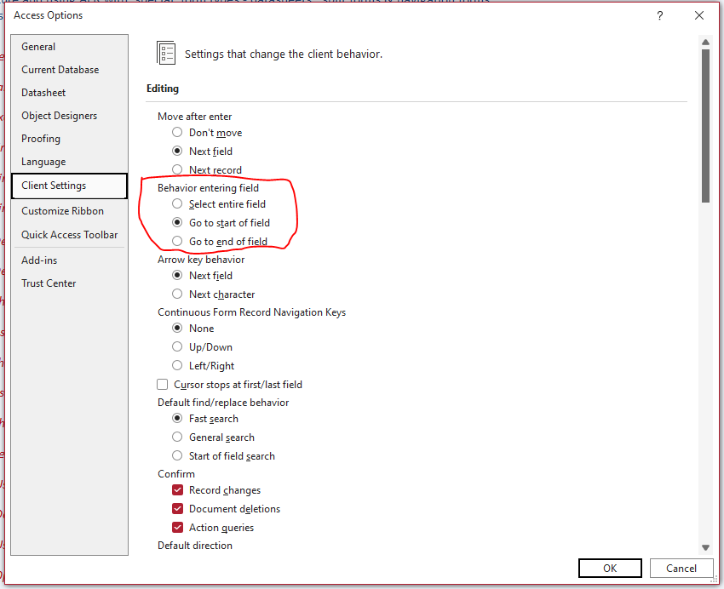Uncheck the "Record changes" confirm checkbox
Screen dimensions: 724x589
(x=177, y=490)
